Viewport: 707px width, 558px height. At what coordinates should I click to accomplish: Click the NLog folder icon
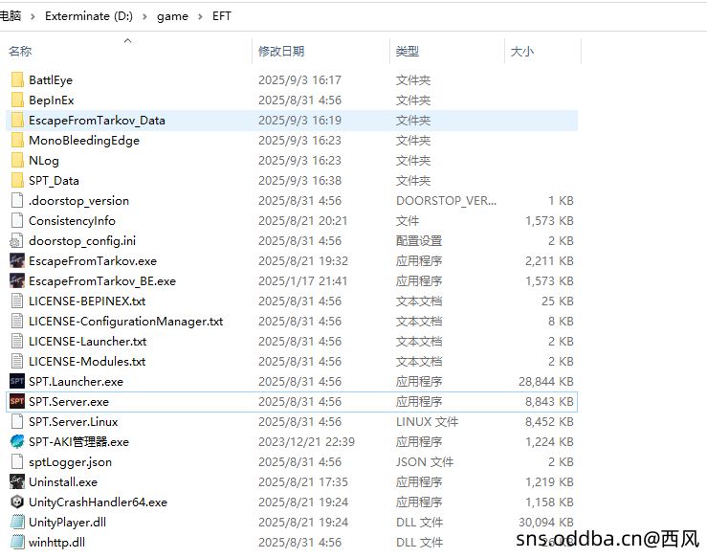point(17,160)
